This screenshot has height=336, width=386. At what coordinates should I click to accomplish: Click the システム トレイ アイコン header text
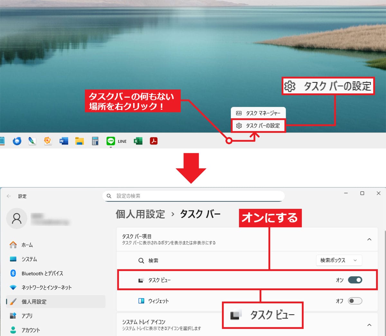[144, 322]
